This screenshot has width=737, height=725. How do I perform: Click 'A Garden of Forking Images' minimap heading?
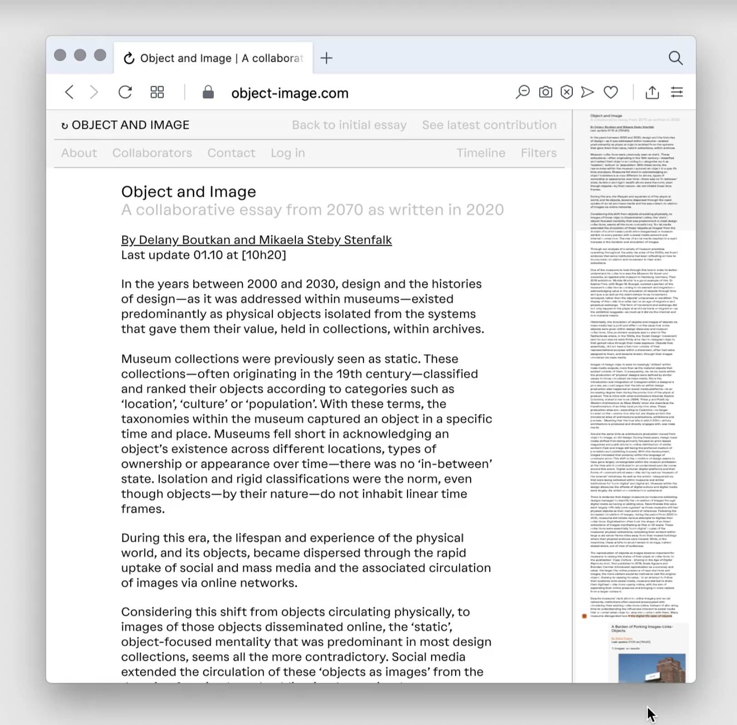642,628
